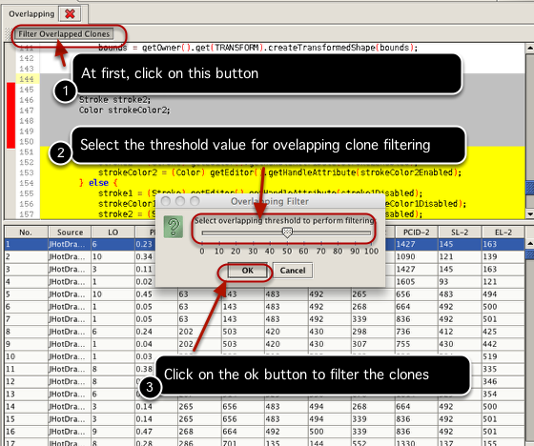Select table row number 5
This screenshot has height=446, width=534.
(x=264, y=294)
